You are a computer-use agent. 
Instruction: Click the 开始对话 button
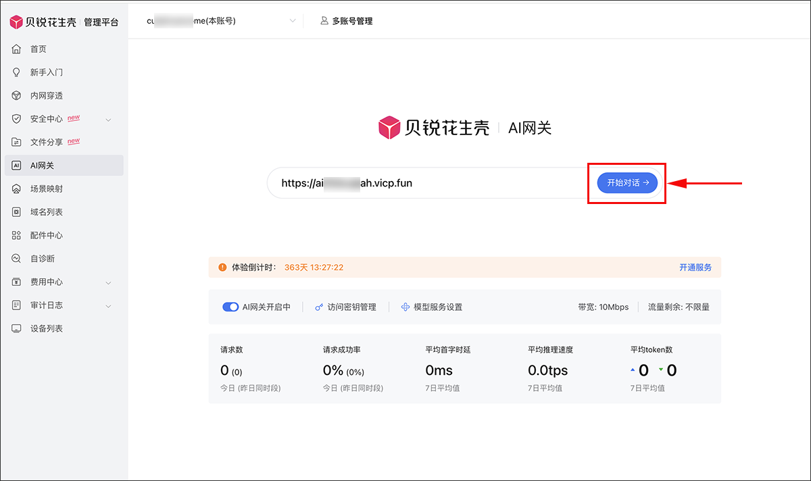627,182
